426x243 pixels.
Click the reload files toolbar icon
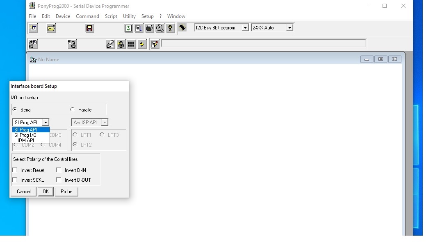(128, 28)
